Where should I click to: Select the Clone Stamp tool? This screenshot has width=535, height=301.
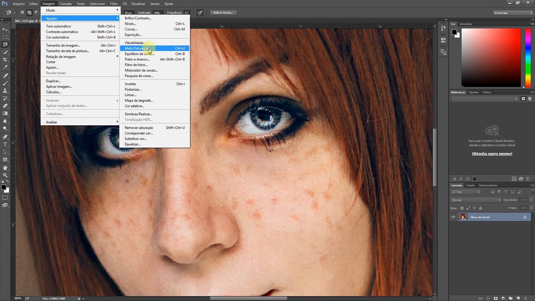pyautogui.click(x=5, y=91)
